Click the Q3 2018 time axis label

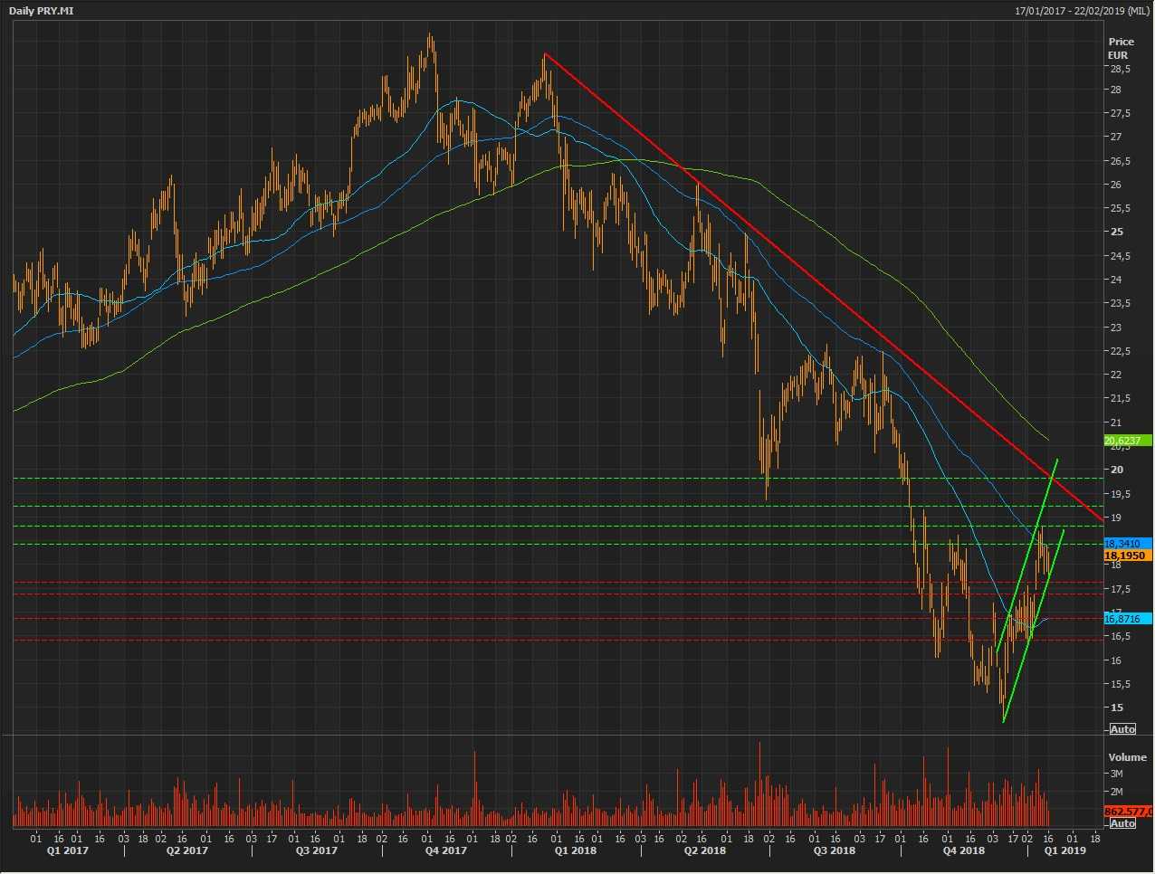834,850
